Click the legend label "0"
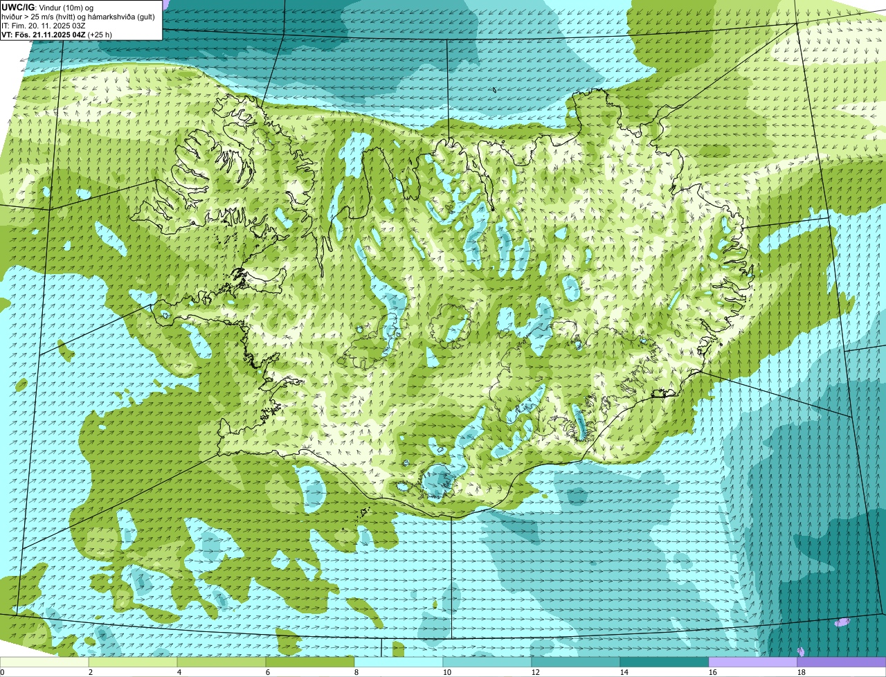 (x=2, y=672)
